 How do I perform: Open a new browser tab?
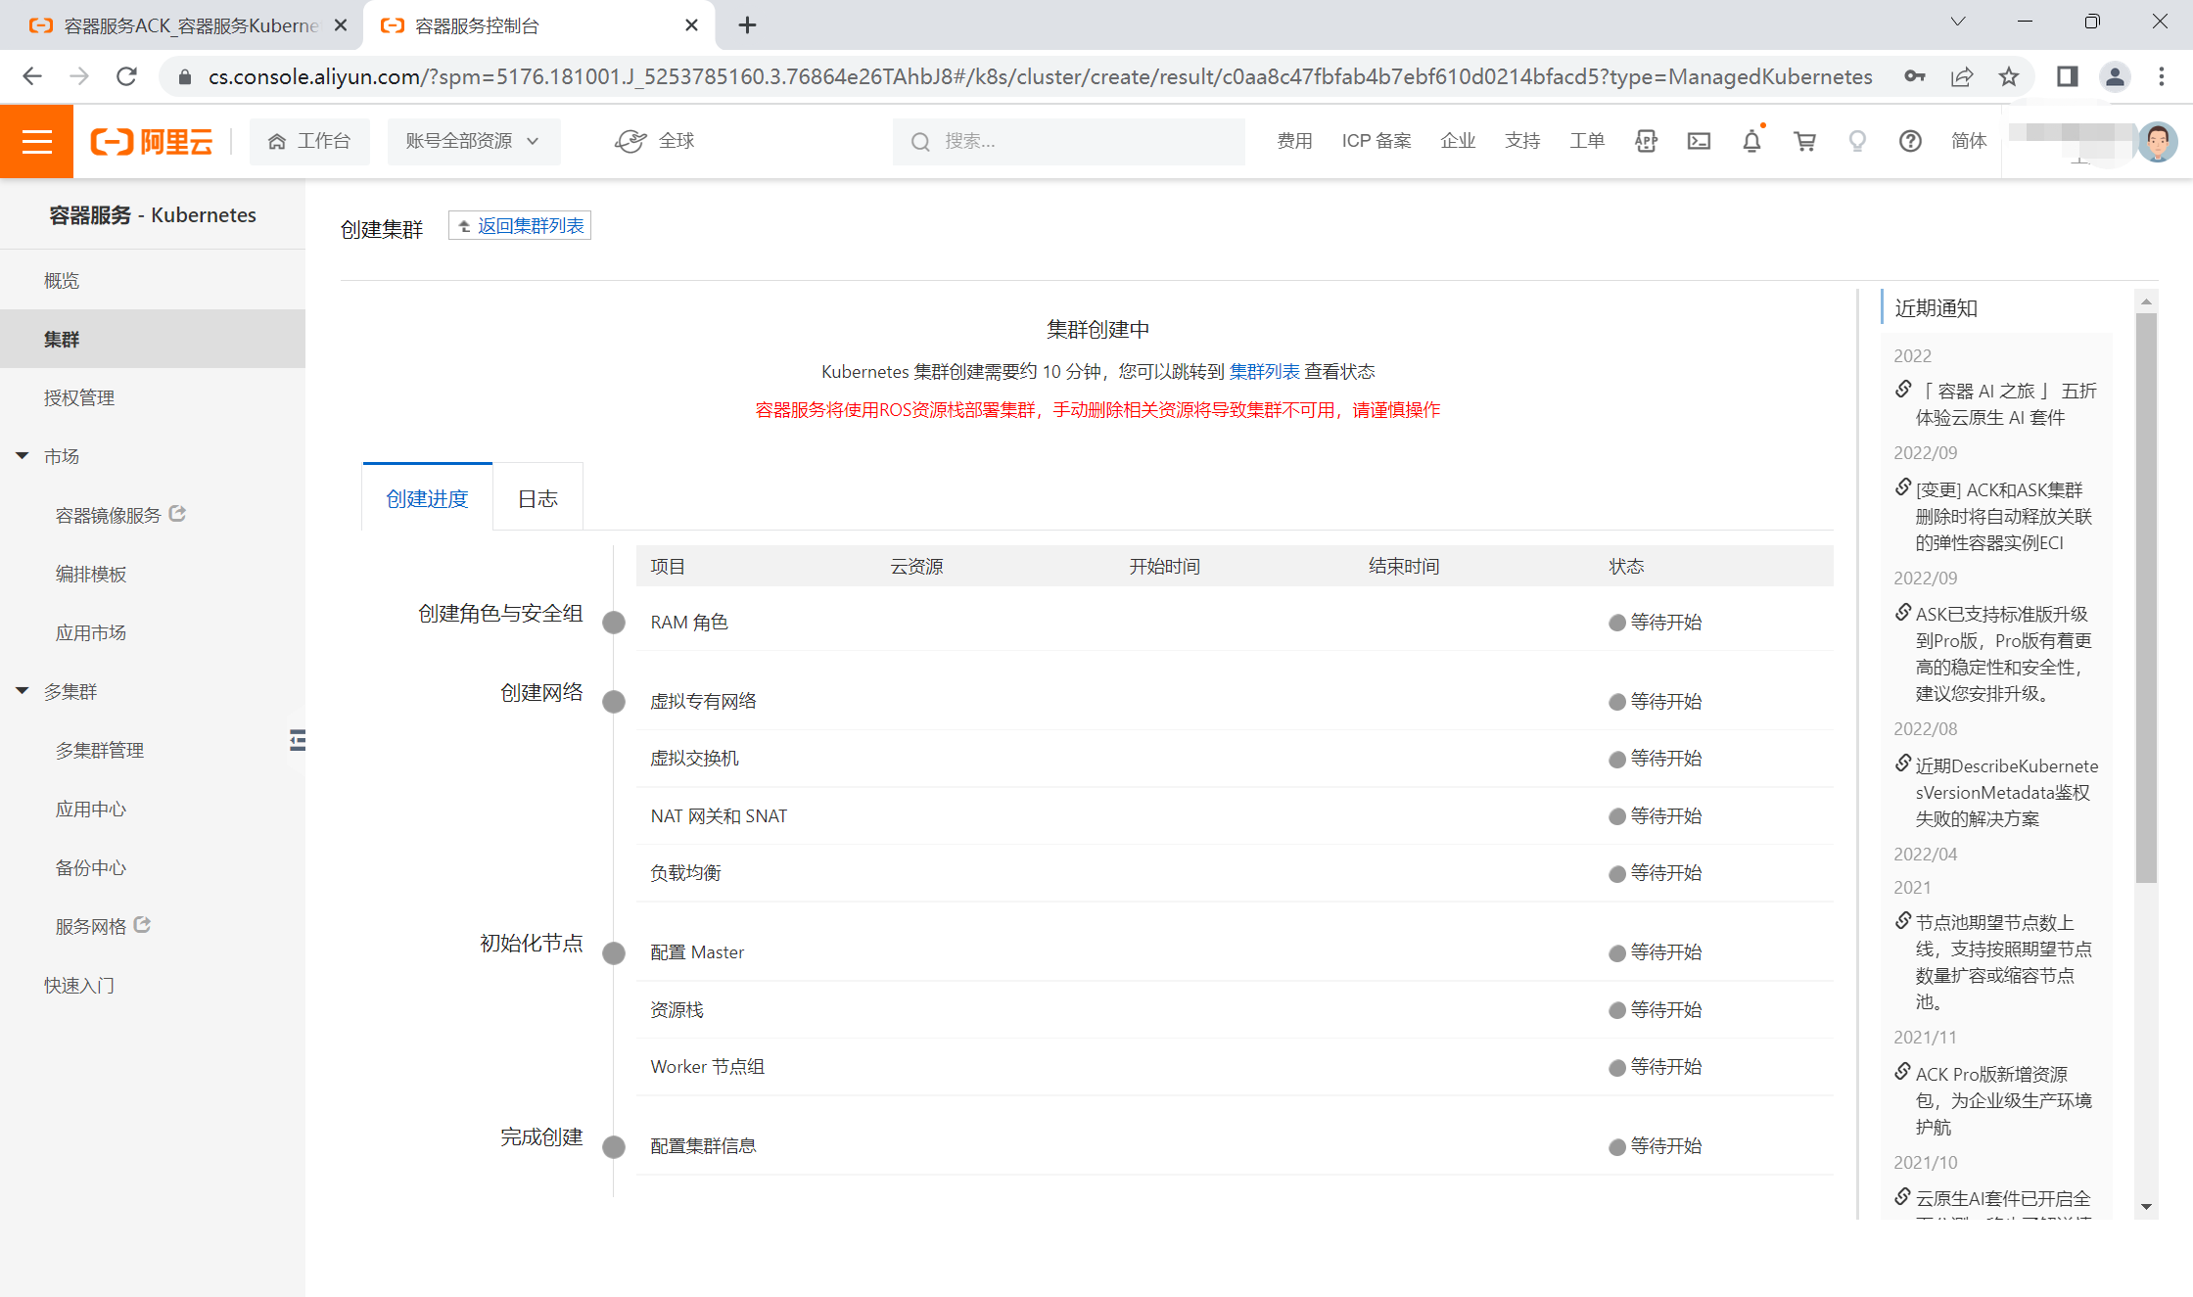point(747,25)
